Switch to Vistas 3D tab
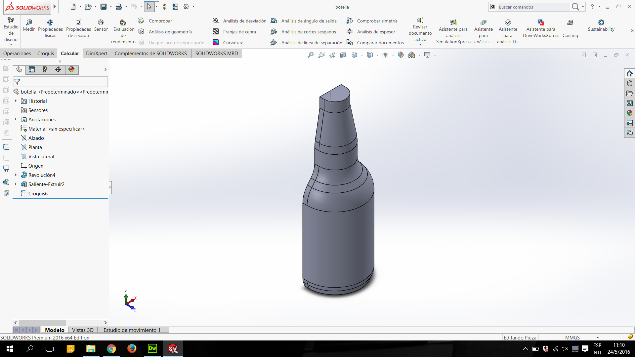The height and width of the screenshot is (357, 635). pos(83,330)
